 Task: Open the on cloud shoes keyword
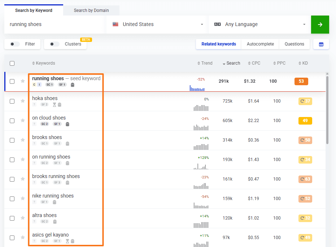click(x=49, y=118)
